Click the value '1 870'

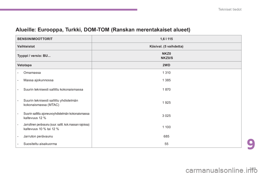pos(166,89)
